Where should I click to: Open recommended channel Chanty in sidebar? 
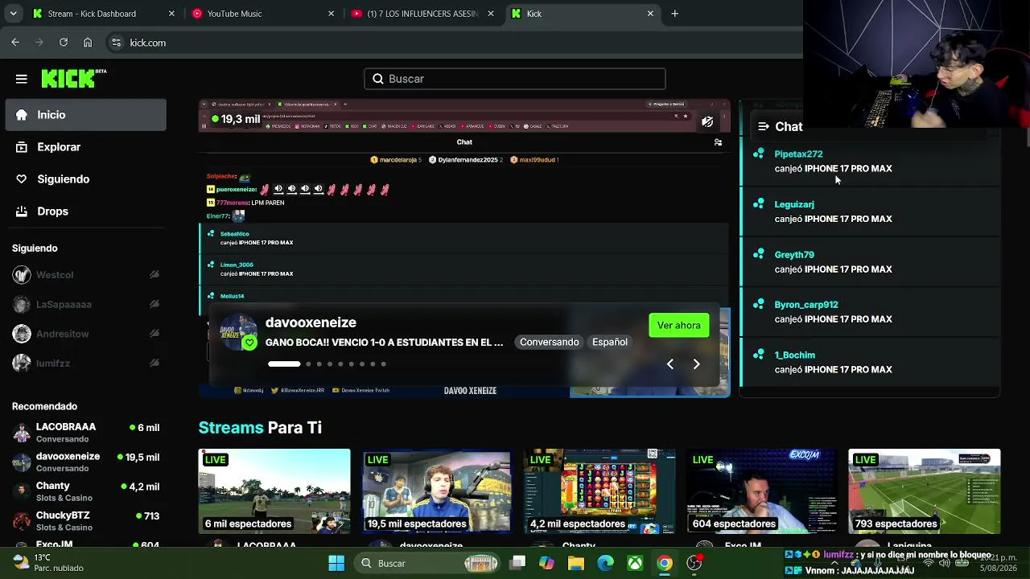coord(86,491)
